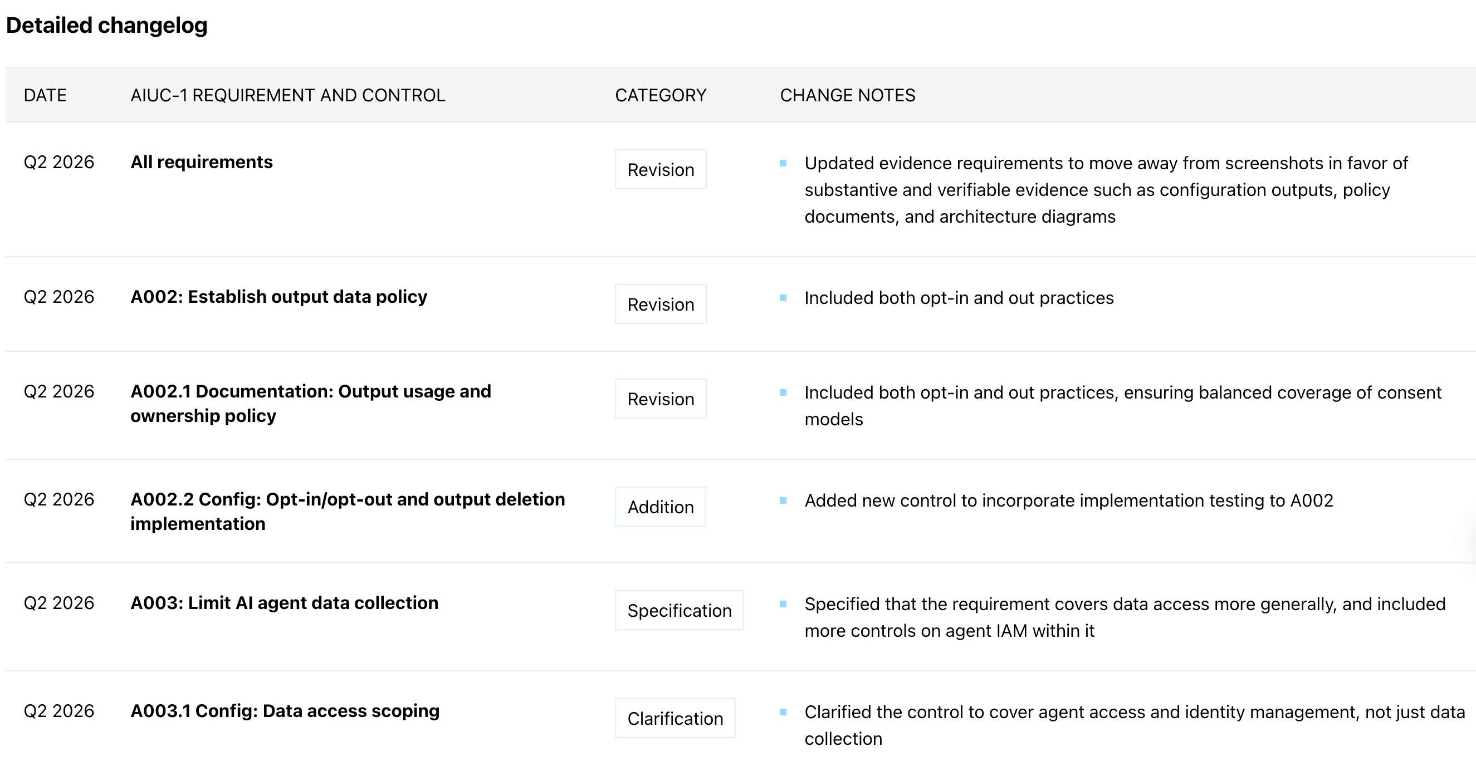Click the CATEGORY column header
The height and width of the screenshot is (766, 1476).
(660, 95)
